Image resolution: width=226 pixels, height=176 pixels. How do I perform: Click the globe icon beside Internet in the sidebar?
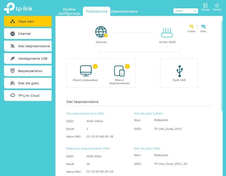point(12,34)
